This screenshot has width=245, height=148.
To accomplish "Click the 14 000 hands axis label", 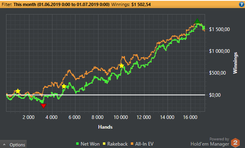I will tap(167, 117).
